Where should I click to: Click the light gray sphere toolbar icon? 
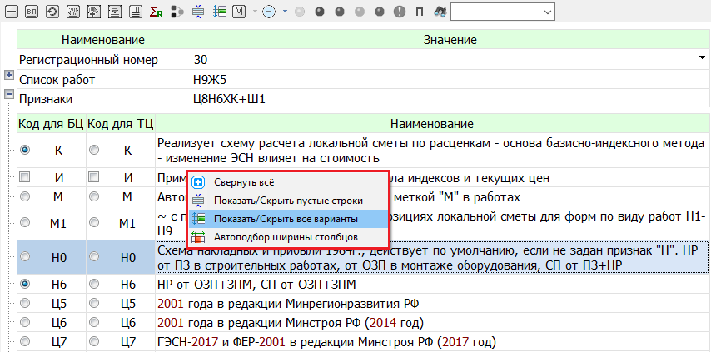(299, 12)
